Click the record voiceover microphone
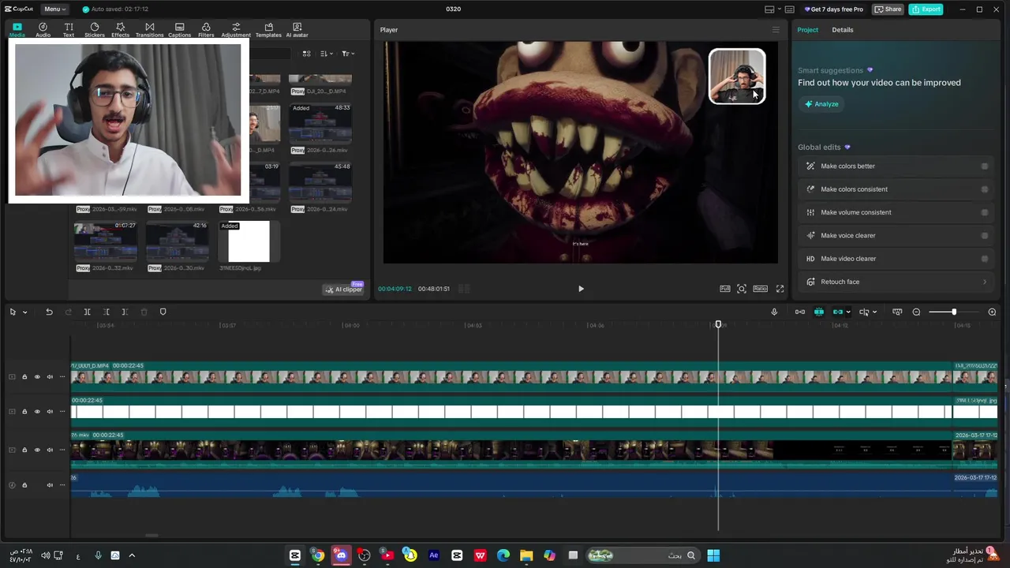The image size is (1010, 568). pyautogui.click(x=774, y=312)
